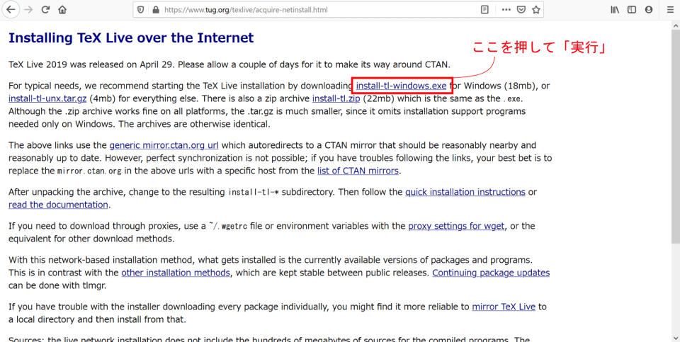Click text 'TeX Live 2019 was released'
Viewport: 680px width, 342px height.
click(x=66, y=64)
